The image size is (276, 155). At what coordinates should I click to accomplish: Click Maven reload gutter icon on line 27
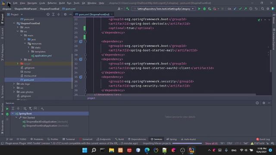(81, 41)
